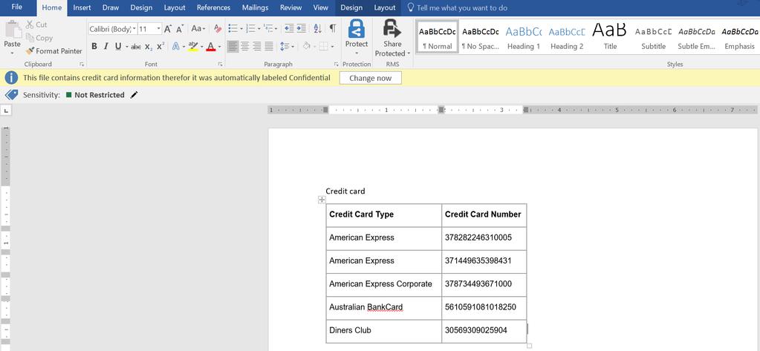Viewport: 760px width, 351px height.
Task: Apply the Title style
Action: tap(610, 37)
